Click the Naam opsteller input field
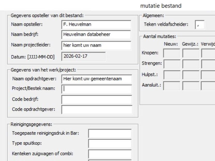 pos(96,25)
